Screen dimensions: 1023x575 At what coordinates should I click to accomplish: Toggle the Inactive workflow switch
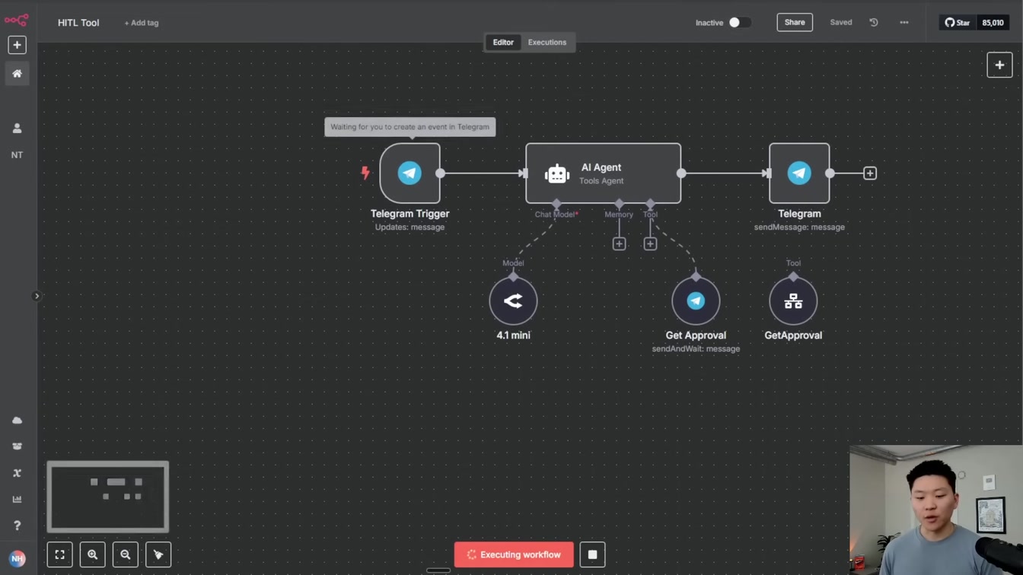coord(739,23)
